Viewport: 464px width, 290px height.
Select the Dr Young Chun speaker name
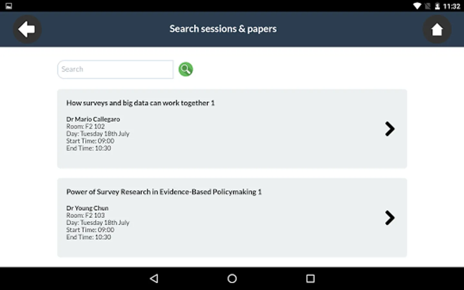click(x=87, y=208)
